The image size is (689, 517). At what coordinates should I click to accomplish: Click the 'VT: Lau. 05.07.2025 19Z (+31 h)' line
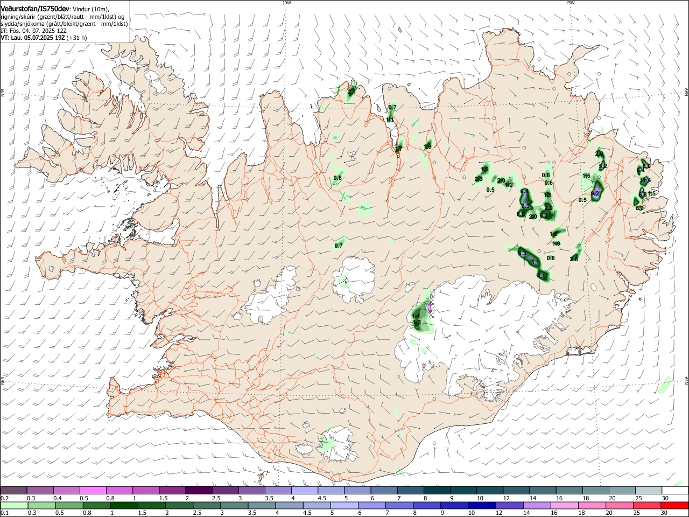coord(44,38)
